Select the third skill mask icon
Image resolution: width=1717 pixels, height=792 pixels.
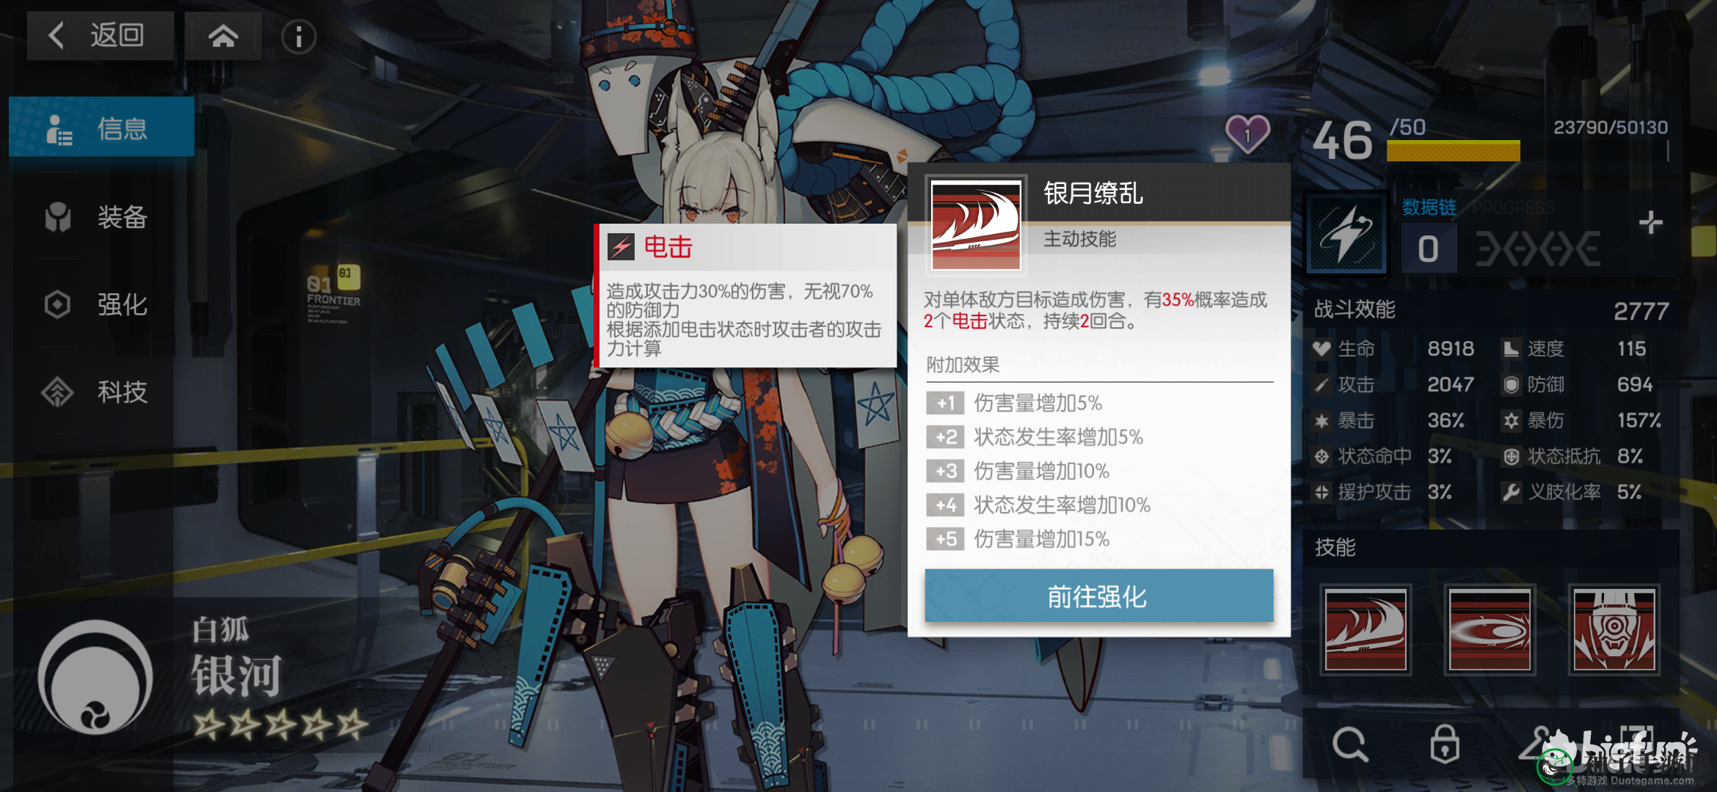(x=1614, y=629)
